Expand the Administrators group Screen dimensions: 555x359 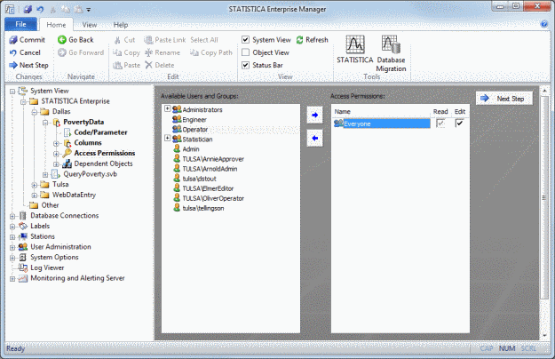(x=168, y=108)
